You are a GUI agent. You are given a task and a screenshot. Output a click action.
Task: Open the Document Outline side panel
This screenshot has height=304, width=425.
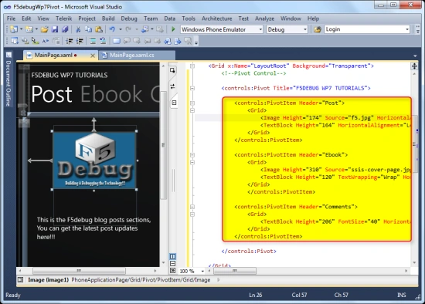tap(8, 80)
